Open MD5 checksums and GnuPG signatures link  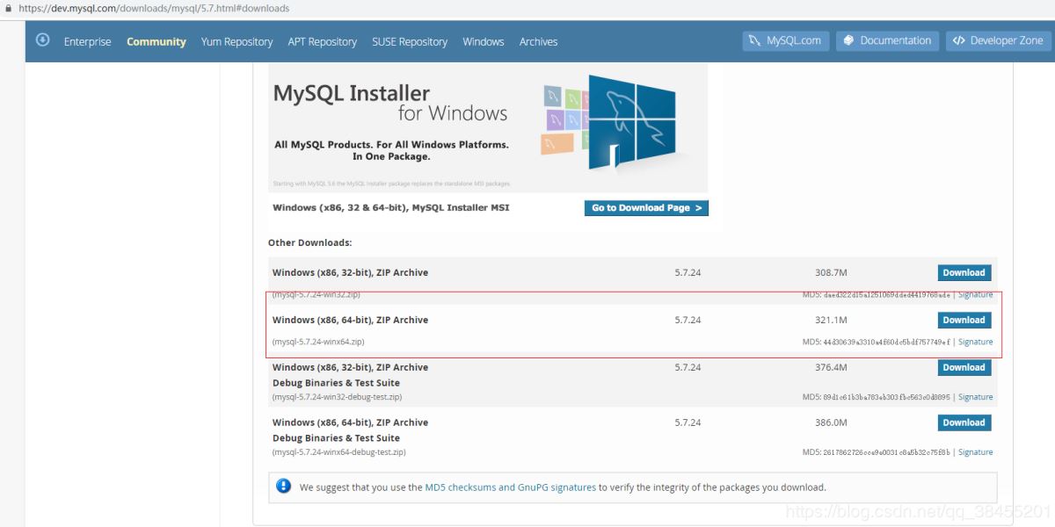(510, 487)
